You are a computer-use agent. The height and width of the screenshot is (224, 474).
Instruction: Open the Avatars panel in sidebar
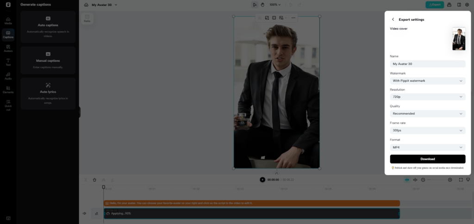8,49
